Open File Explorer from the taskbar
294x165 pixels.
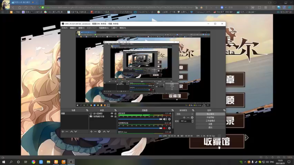49,162
